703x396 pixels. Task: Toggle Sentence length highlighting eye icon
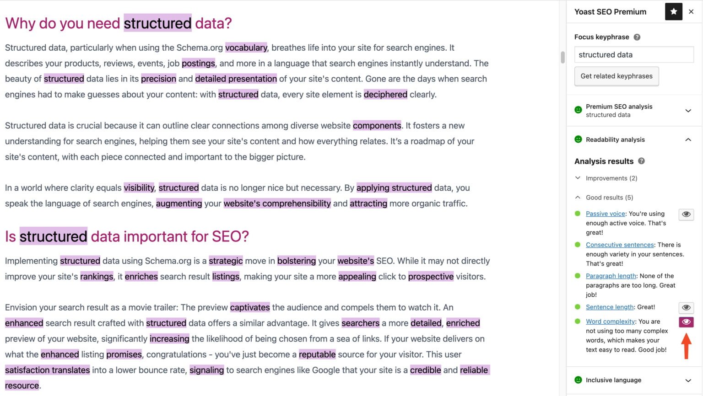[686, 307]
